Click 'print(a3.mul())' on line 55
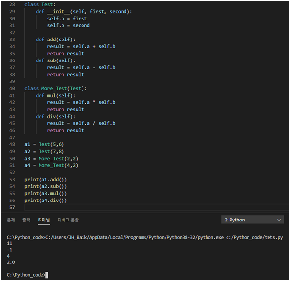290x281 pixels. (x=46, y=194)
